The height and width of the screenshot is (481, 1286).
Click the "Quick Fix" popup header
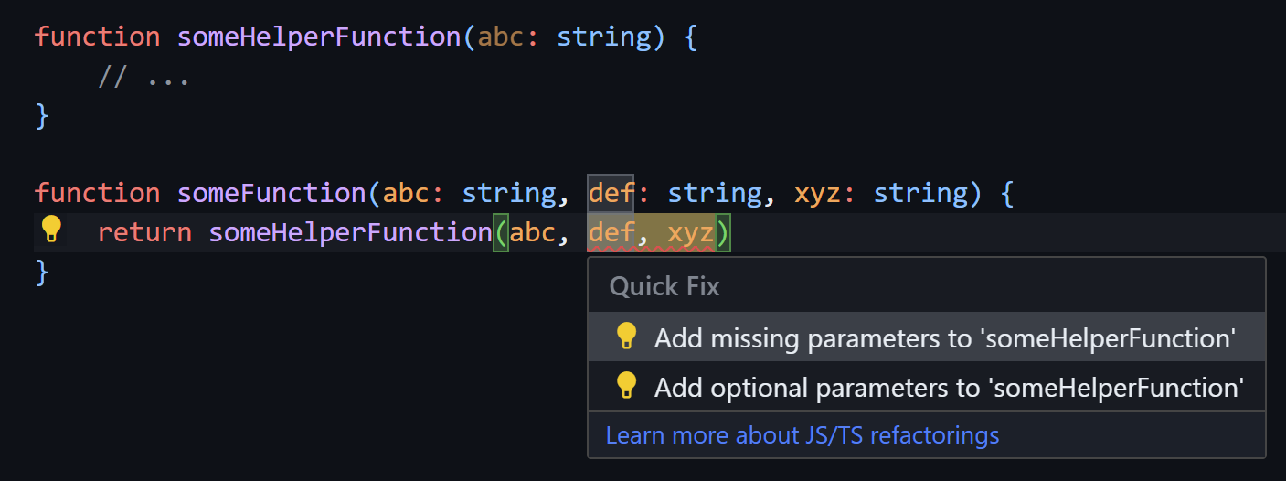point(664,287)
